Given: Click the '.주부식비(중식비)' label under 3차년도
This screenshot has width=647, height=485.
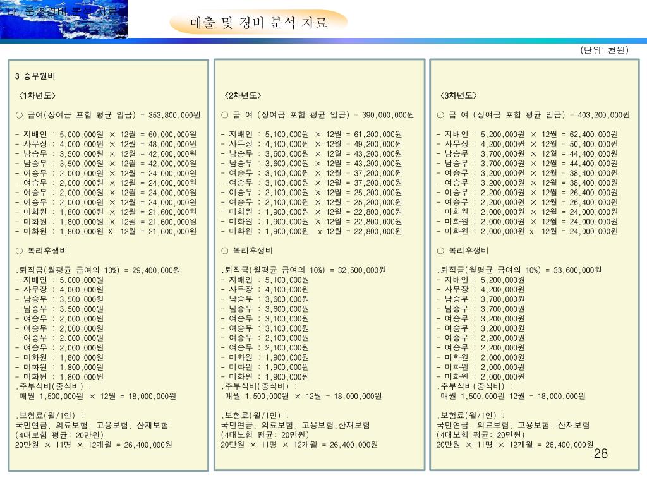Looking at the screenshot, I should [475, 386].
